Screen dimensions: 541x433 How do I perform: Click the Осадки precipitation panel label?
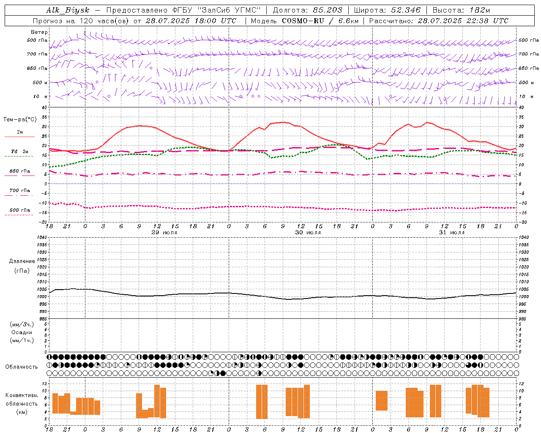(x=22, y=332)
